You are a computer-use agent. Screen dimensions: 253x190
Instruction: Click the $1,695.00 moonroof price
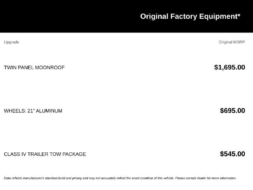pyautogui.click(x=230, y=67)
